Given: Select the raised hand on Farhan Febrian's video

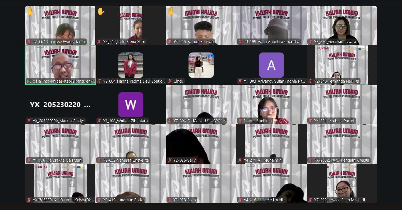Looking at the screenshot, I should coord(171,12).
